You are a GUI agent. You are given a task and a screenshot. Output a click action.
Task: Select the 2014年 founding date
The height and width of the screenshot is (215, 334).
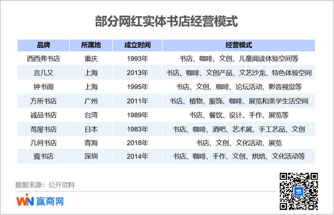pyautogui.click(x=137, y=157)
